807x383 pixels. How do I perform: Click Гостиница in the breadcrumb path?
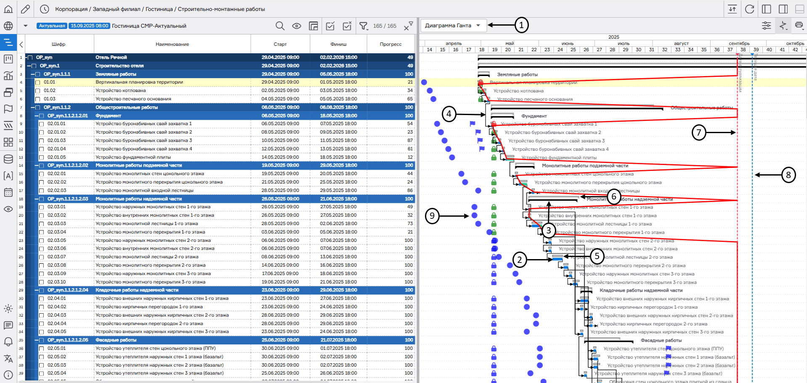(159, 9)
